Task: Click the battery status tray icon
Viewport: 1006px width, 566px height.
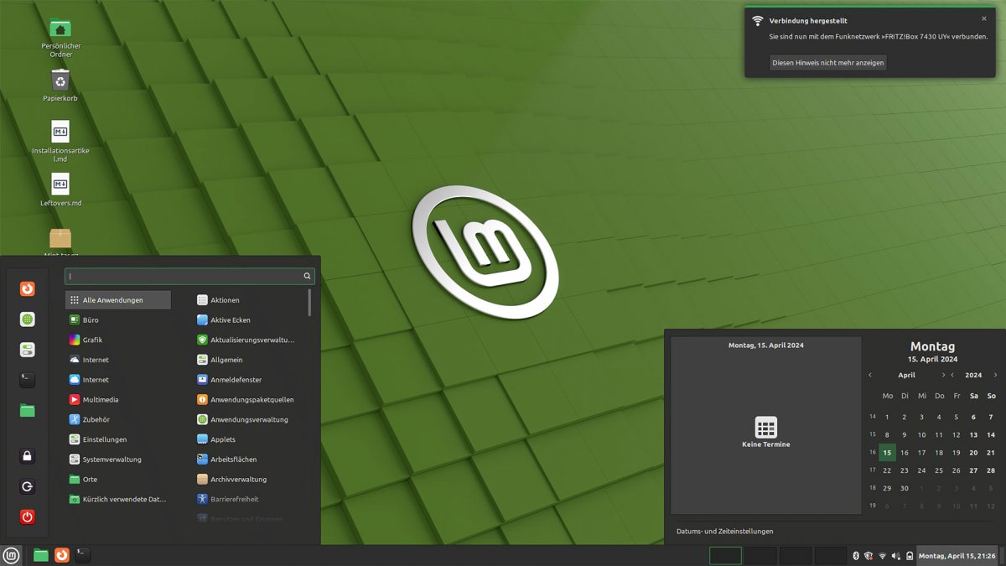Action: click(x=910, y=556)
